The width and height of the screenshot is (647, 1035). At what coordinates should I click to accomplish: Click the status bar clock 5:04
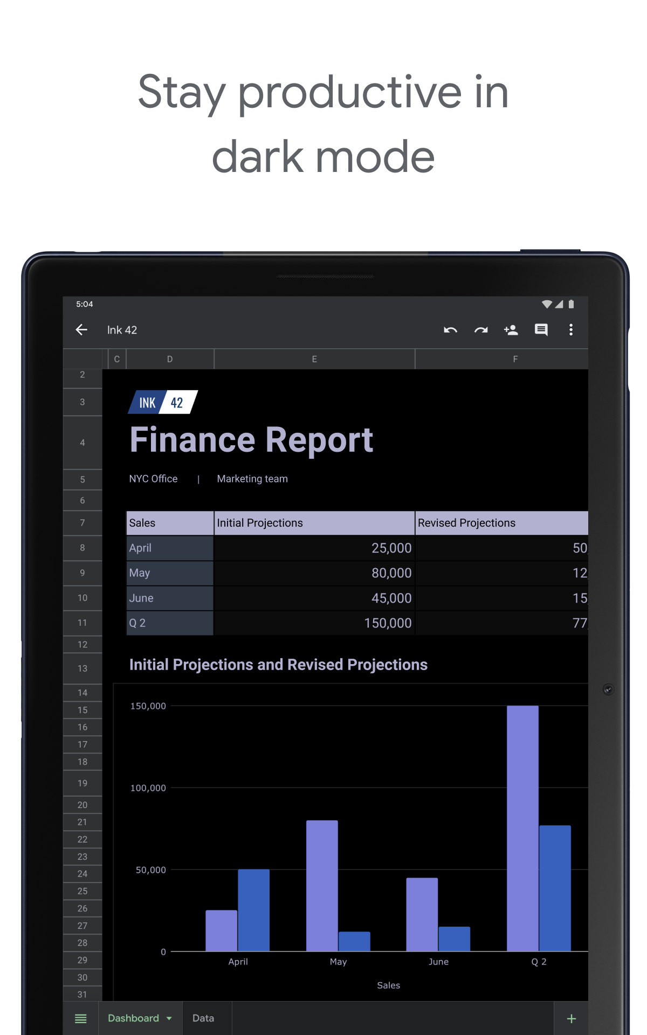click(x=85, y=304)
